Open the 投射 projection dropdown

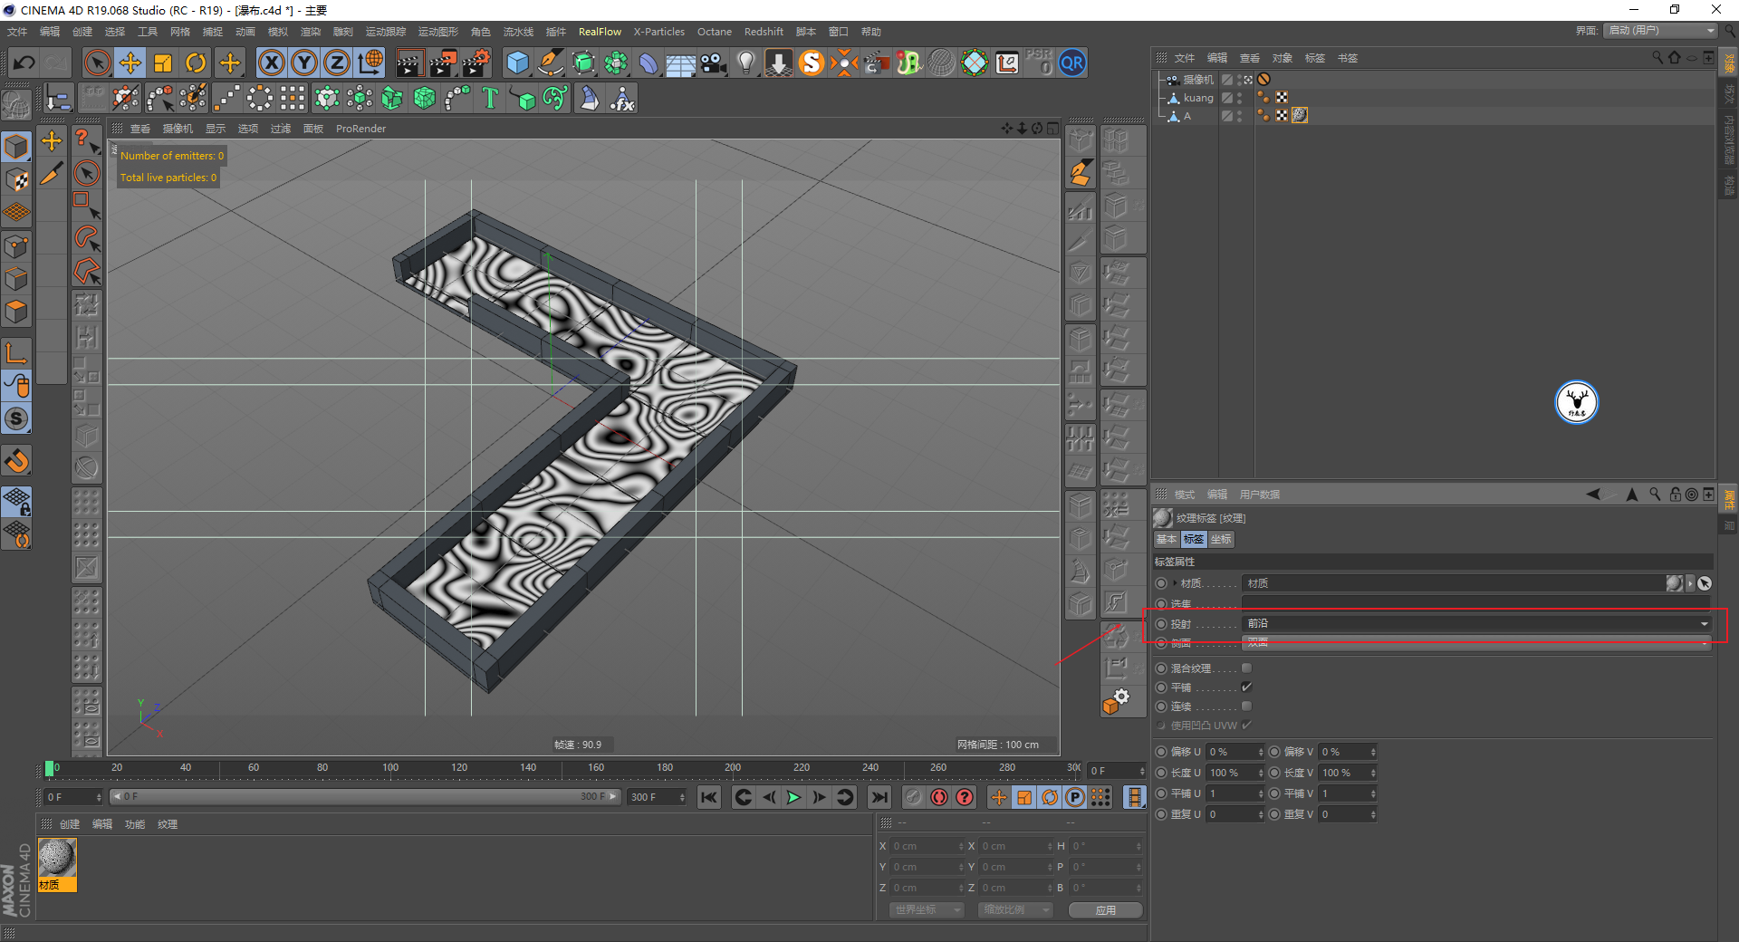(x=1476, y=624)
